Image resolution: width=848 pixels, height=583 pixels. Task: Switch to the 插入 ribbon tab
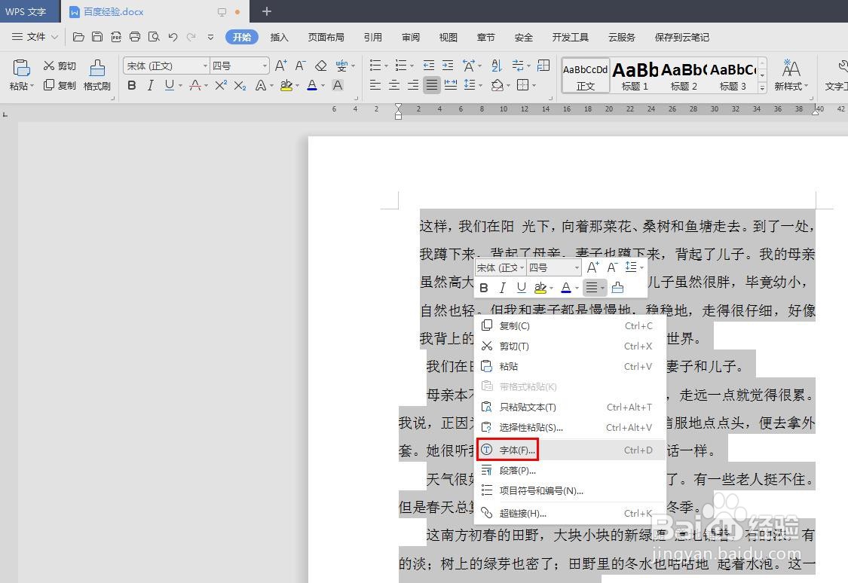click(x=280, y=37)
